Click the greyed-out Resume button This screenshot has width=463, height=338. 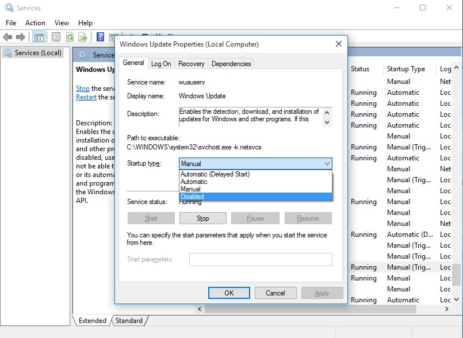tap(308, 218)
